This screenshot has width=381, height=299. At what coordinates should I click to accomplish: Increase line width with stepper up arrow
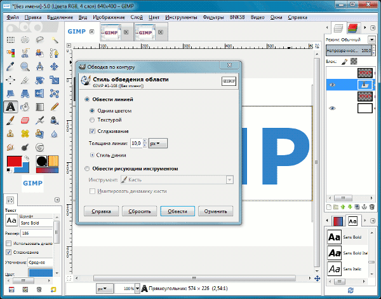pos(145,141)
